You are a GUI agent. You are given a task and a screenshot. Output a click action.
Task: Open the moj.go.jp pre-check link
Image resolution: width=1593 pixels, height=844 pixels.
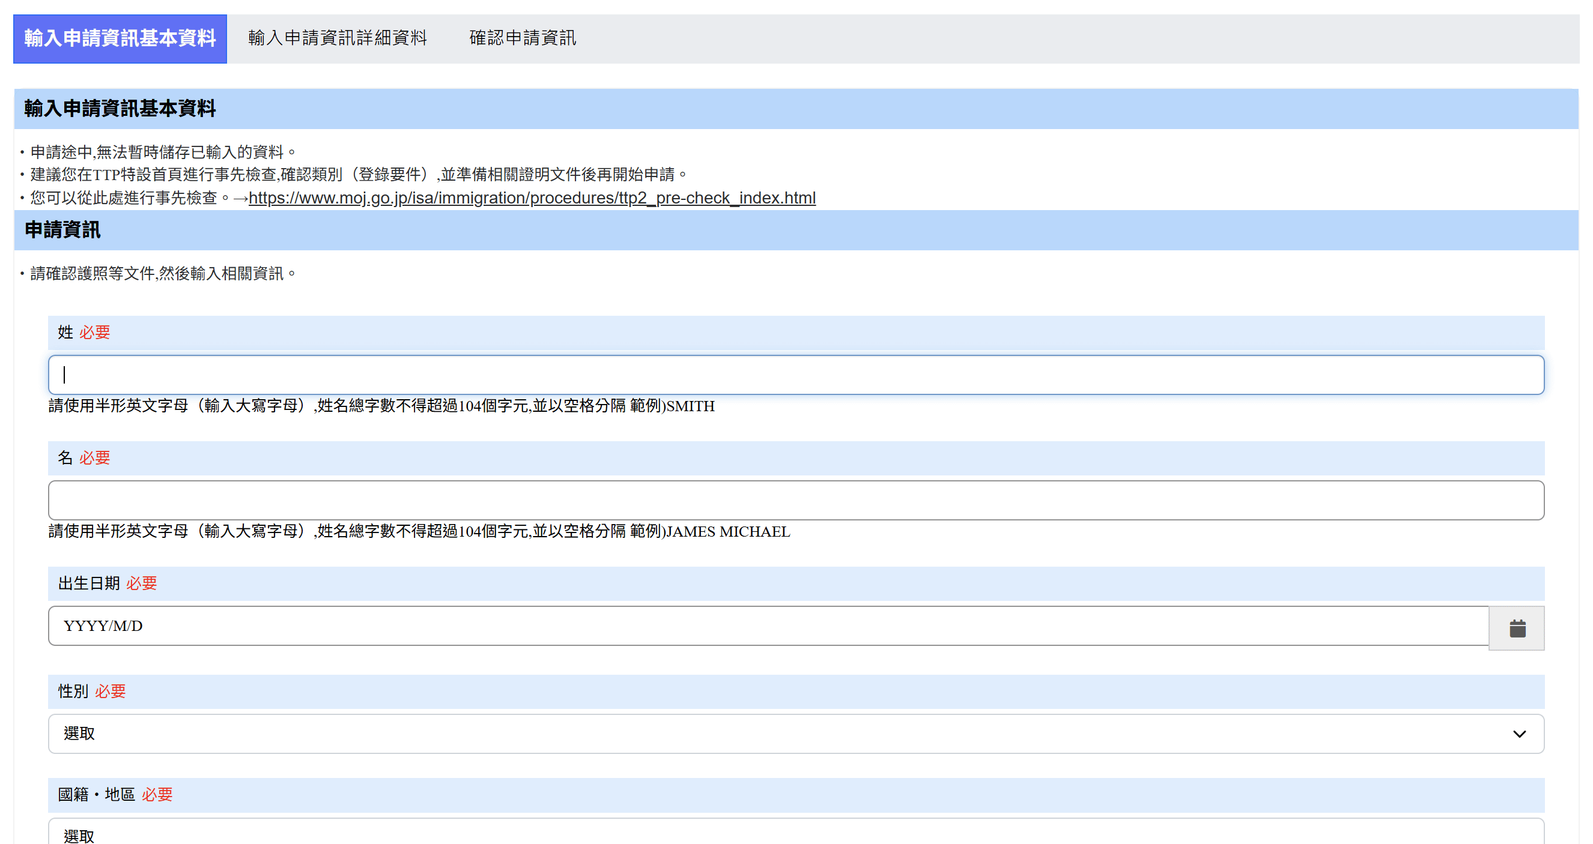click(x=532, y=197)
